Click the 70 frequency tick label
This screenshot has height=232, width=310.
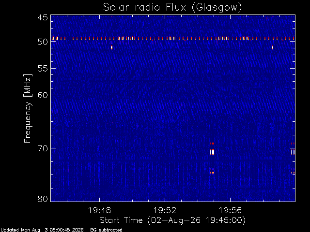pos(43,148)
